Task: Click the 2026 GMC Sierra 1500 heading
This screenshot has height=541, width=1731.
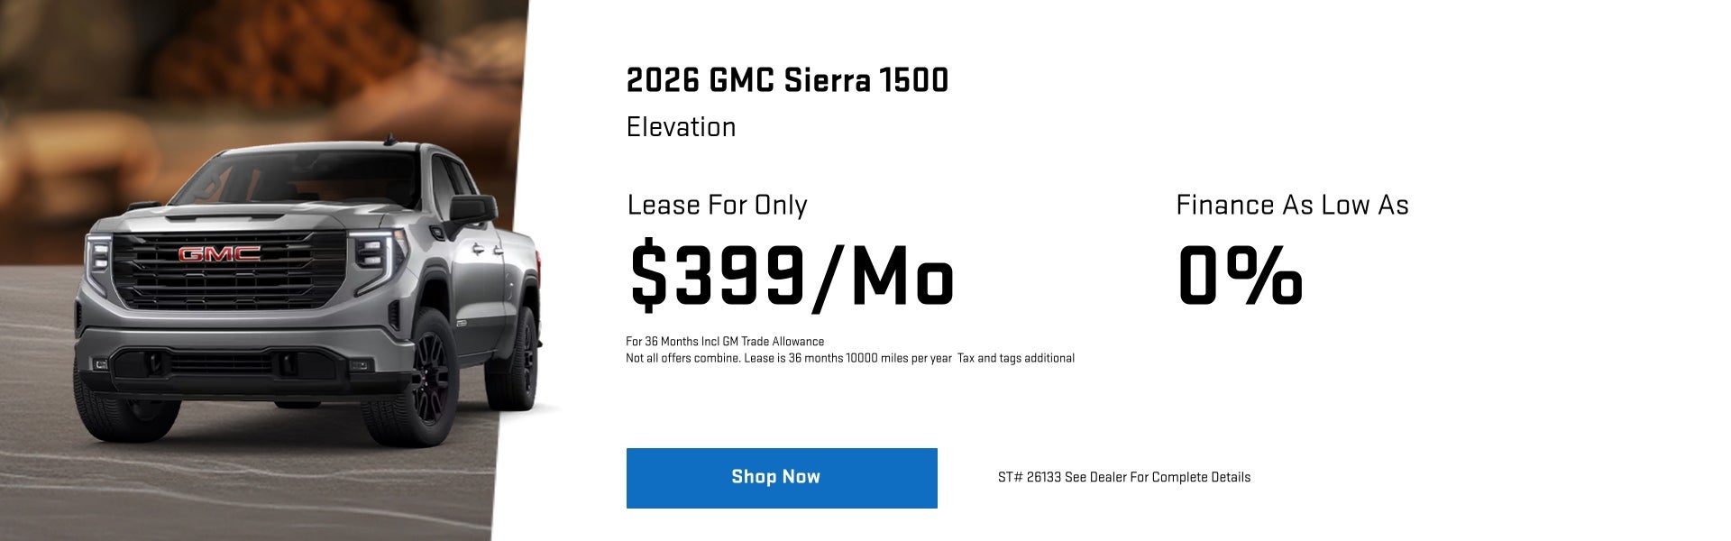Action: (787, 80)
